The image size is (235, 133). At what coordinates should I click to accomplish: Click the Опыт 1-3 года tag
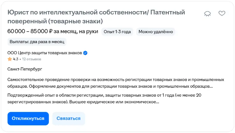tap(117, 32)
